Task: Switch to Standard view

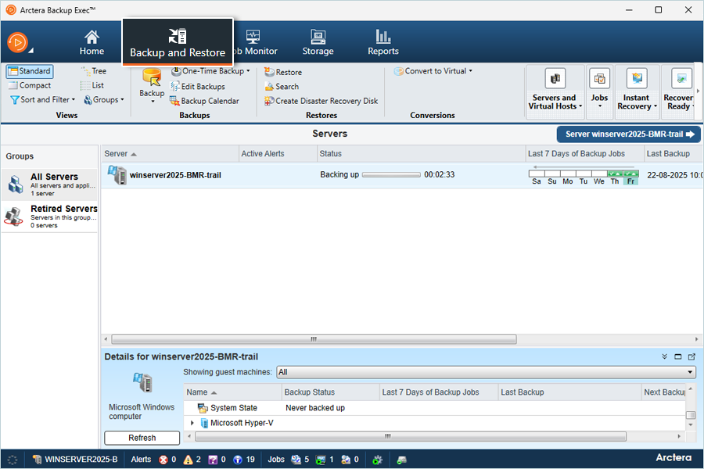Action: (30, 71)
